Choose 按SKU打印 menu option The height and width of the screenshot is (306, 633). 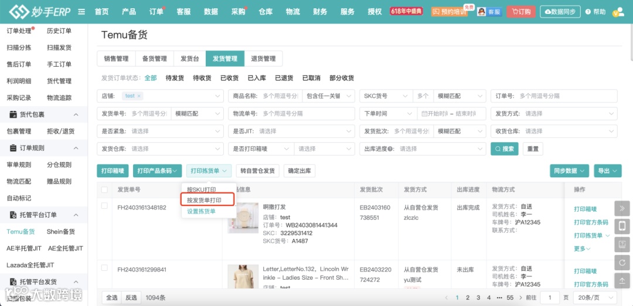point(201,190)
